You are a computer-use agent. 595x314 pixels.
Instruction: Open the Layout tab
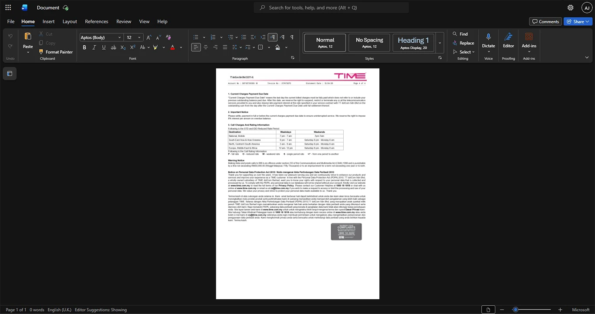(70, 21)
